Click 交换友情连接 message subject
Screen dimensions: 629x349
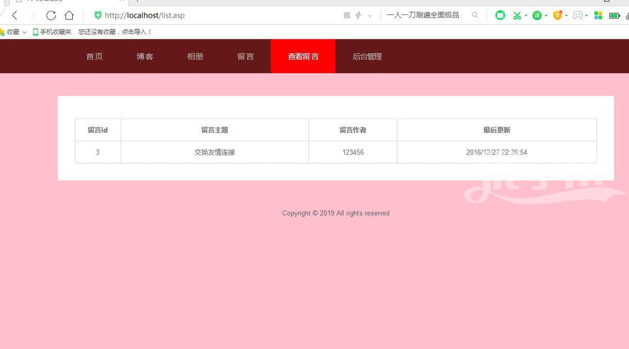215,153
